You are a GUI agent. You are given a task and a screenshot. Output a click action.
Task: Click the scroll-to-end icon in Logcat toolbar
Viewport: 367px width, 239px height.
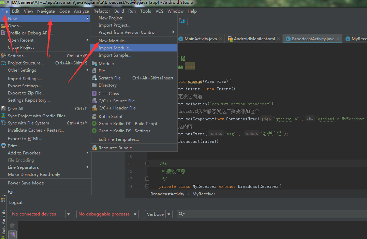click(x=12, y=235)
